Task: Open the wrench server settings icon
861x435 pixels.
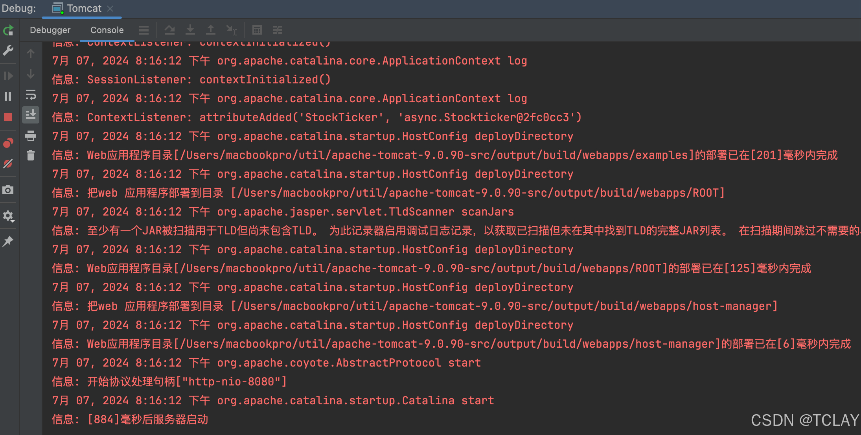Action: (x=8, y=50)
